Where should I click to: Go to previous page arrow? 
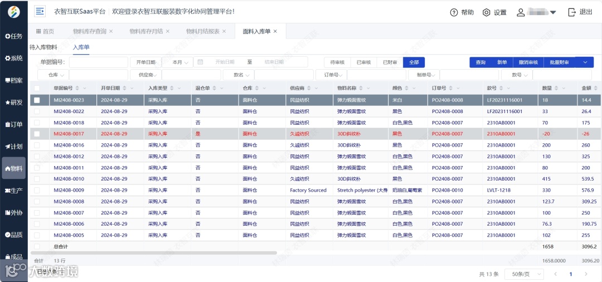(x=555, y=274)
